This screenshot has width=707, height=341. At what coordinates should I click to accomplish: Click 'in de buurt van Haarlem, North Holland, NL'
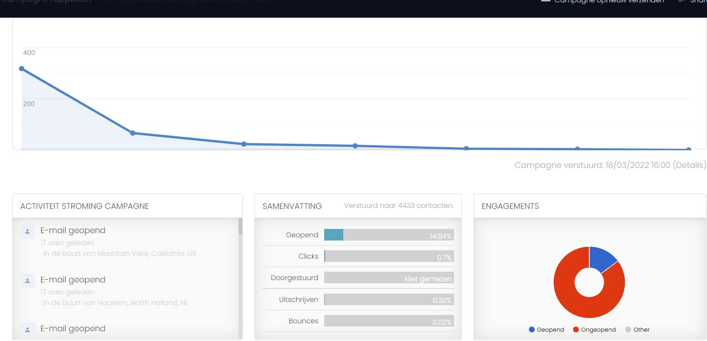116,303
